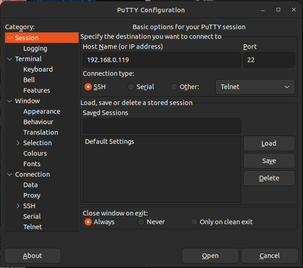This screenshot has height=268, width=303.
Task: Set close window on exit to Never
Action: tap(141, 222)
